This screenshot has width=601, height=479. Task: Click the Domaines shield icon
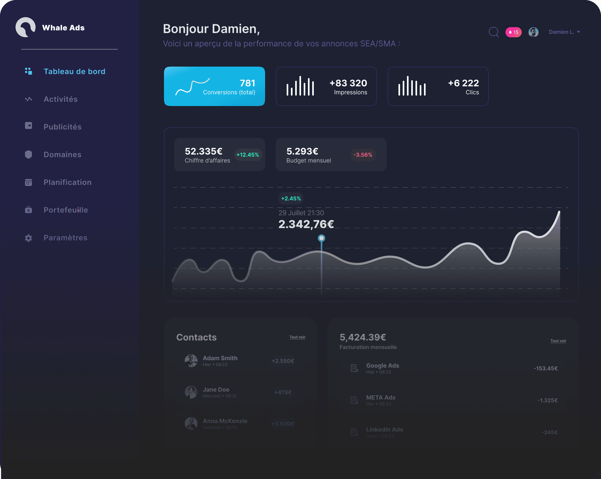[28, 155]
